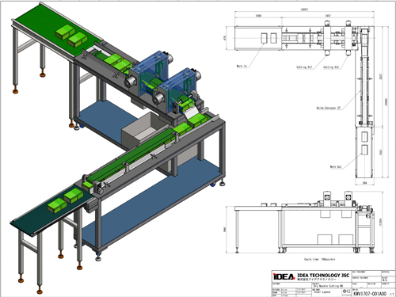Select the "Total Layout" drawing name field

pos(322,292)
